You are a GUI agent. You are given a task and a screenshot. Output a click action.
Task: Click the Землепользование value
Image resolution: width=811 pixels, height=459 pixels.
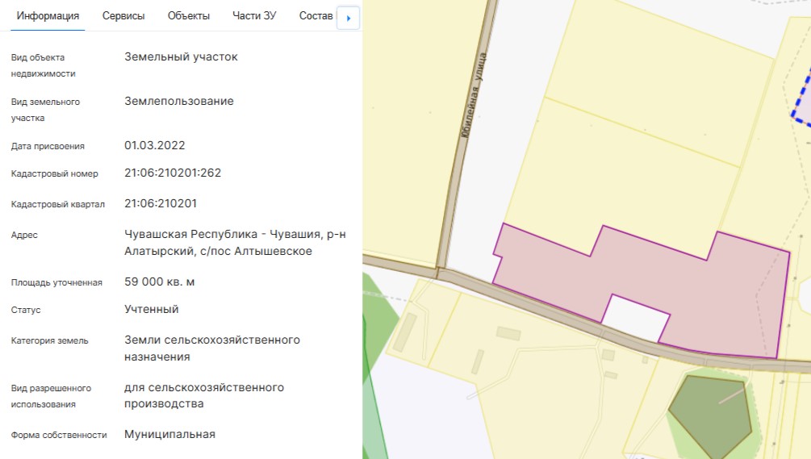[x=179, y=102]
